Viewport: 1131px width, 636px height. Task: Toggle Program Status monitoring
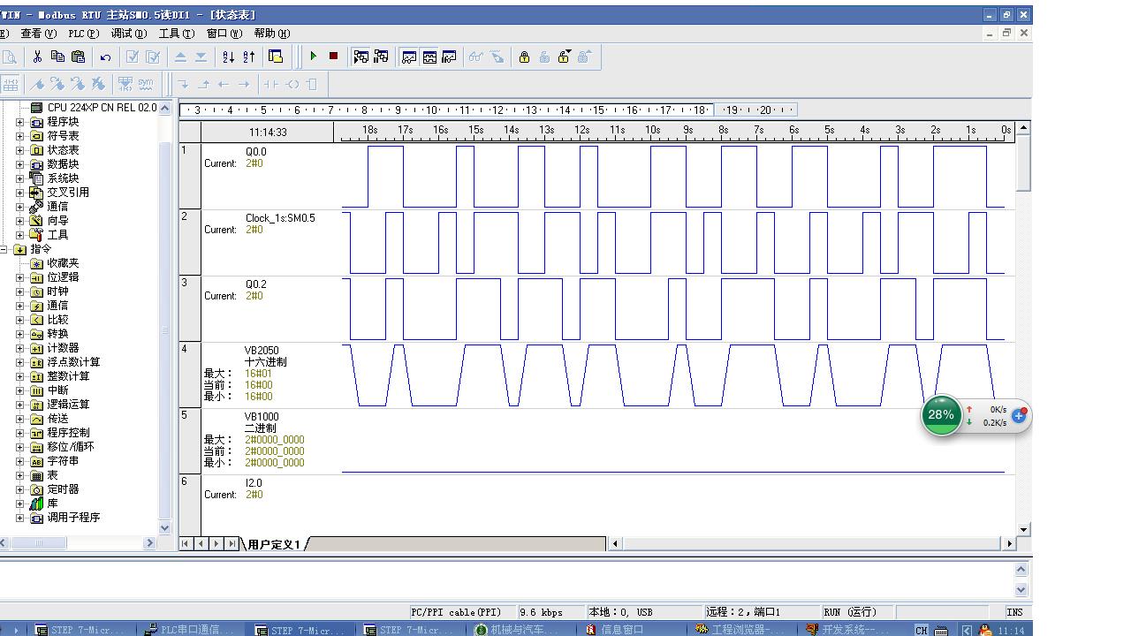pyautogui.click(x=361, y=57)
